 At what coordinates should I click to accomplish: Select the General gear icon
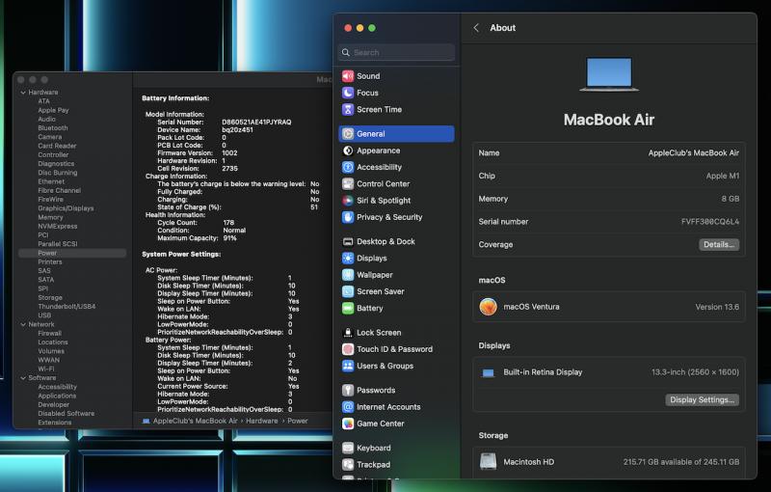(x=348, y=134)
